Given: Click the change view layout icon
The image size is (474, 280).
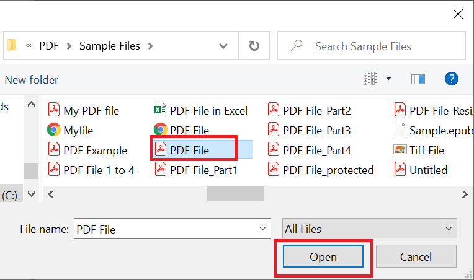Looking at the screenshot, I should tap(370, 79).
